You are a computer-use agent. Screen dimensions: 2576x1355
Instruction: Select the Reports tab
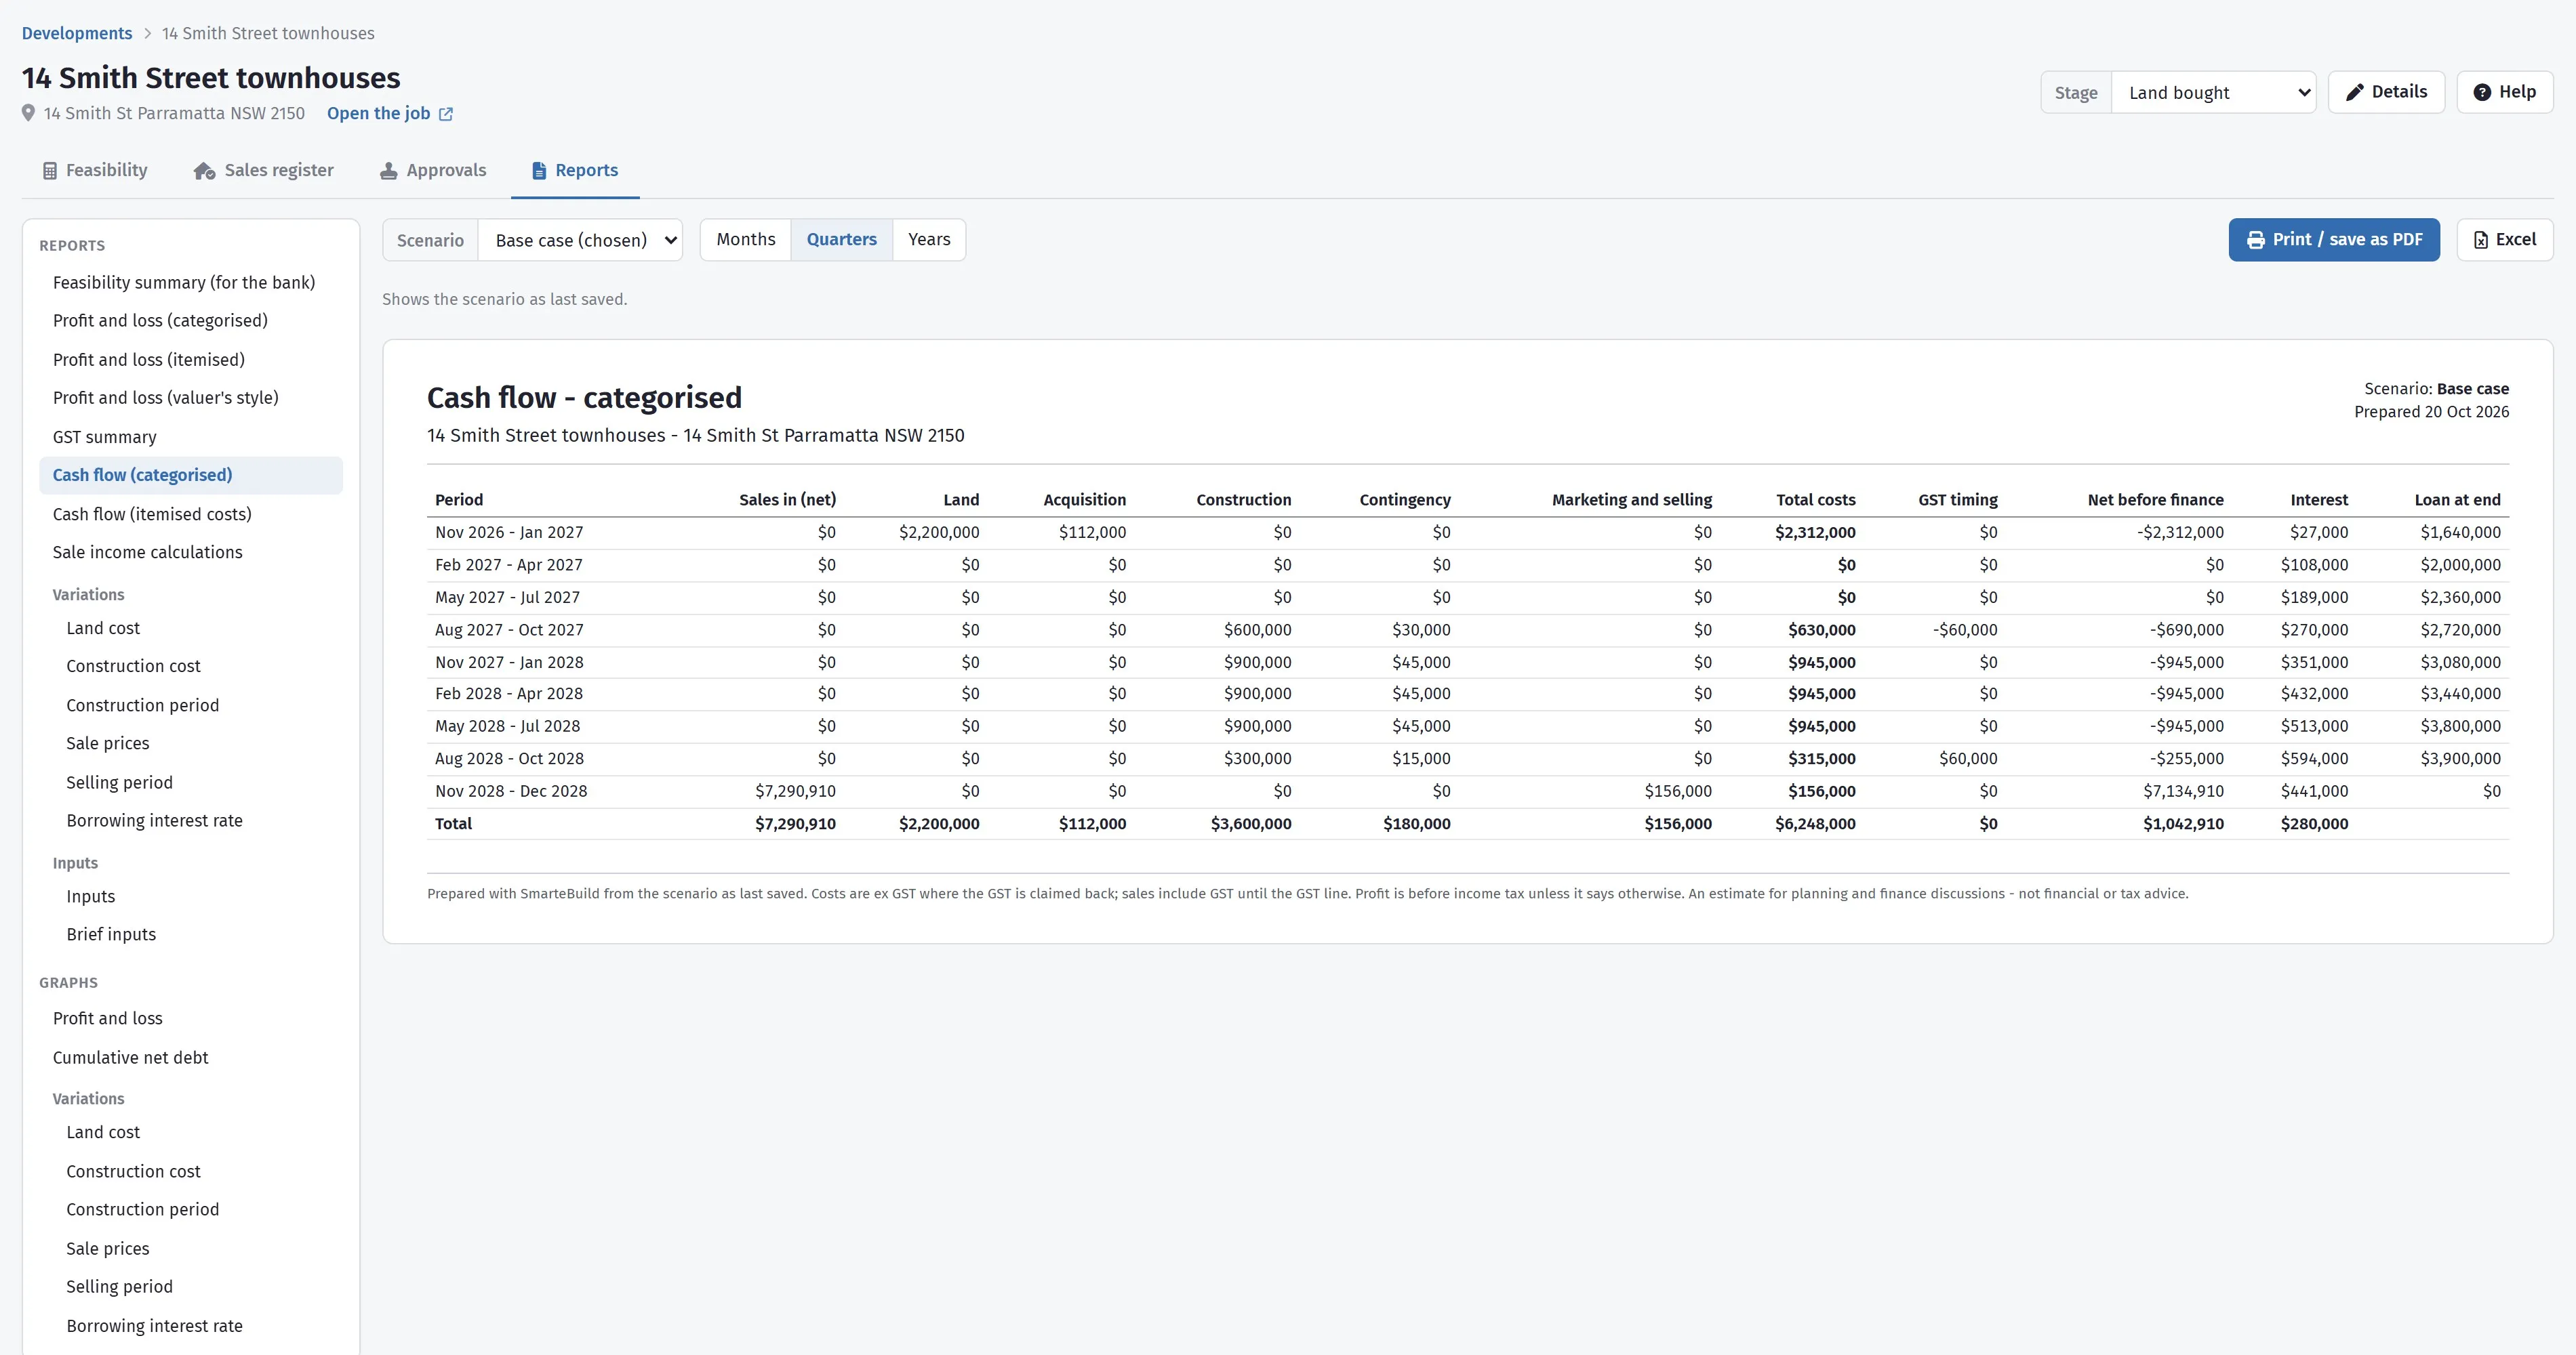click(x=575, y=171)
